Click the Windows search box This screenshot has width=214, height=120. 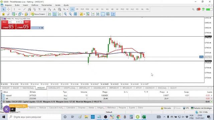tap(34, 117)
